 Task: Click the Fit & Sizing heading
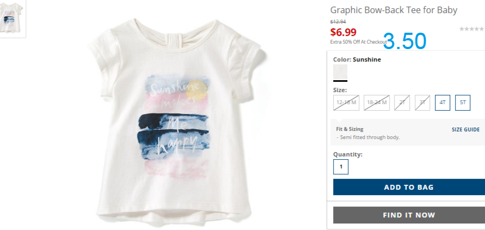click(349, 129)
